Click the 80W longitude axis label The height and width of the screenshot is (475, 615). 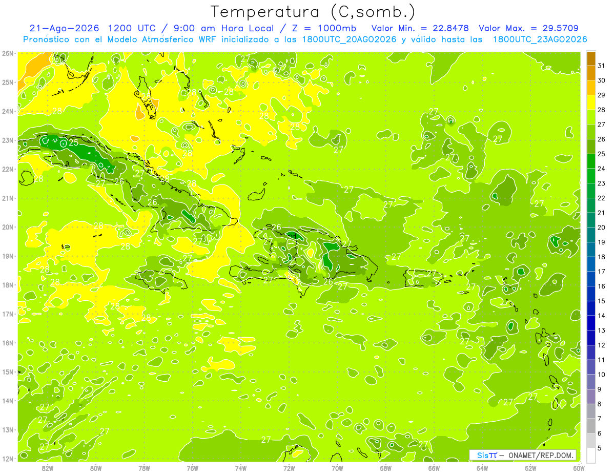point(96,468)
